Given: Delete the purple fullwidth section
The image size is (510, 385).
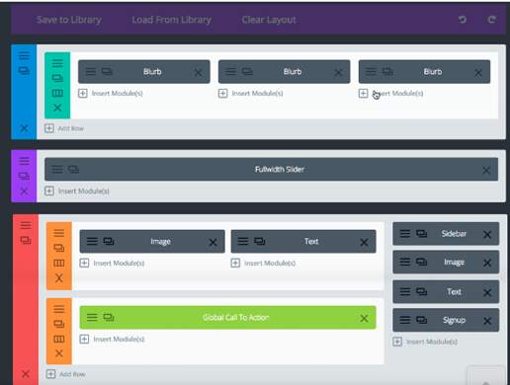Looking at the screenshot, I should 24,191.
